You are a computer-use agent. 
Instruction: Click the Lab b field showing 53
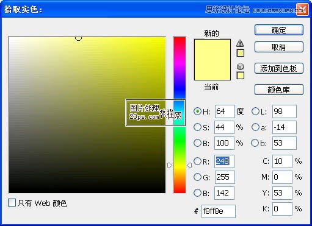point(285,143)
